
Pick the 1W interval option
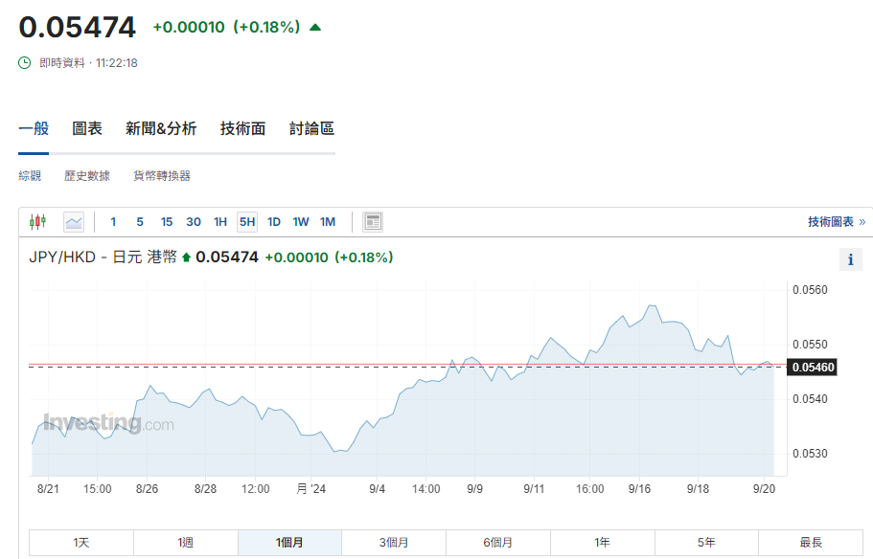[301, 222]
